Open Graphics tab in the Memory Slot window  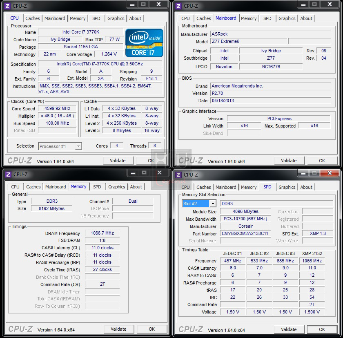click(x=287, y=187)
